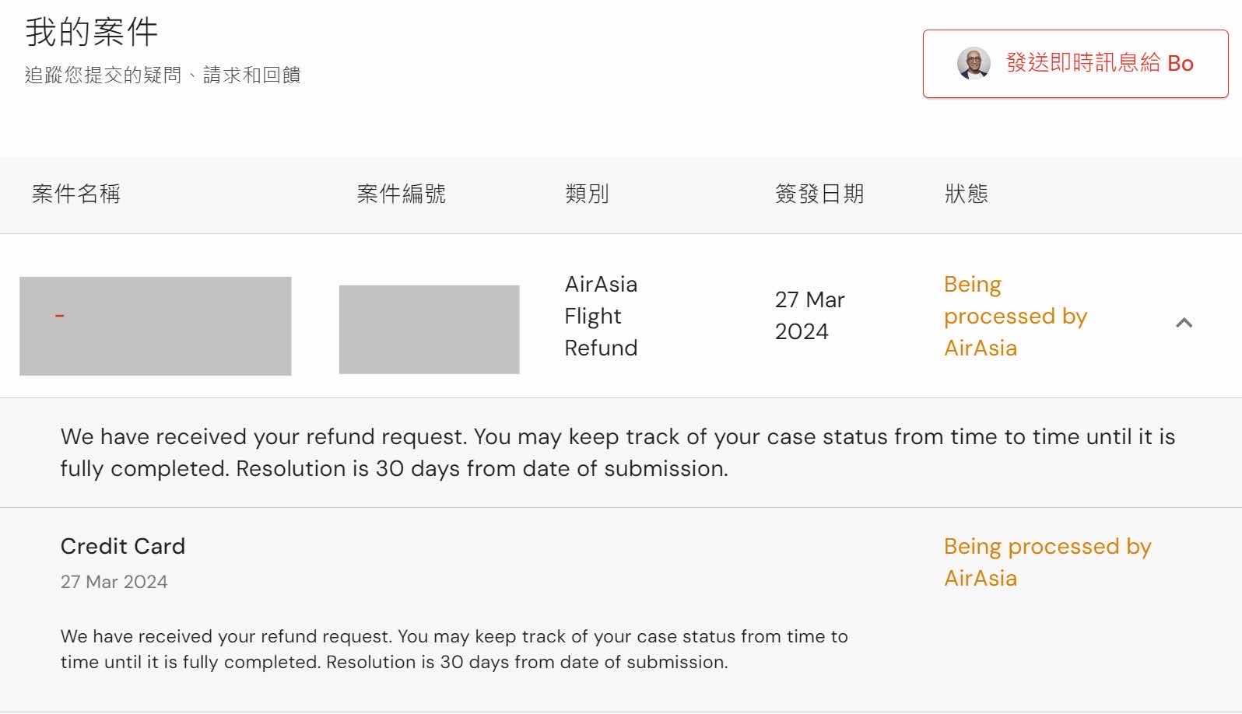Click the small refund message under Credit Card
This screenshot has height=714, width=1242.
(x=454, y=649)
